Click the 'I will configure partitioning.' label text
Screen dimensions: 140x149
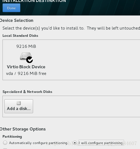click(101, 143)
